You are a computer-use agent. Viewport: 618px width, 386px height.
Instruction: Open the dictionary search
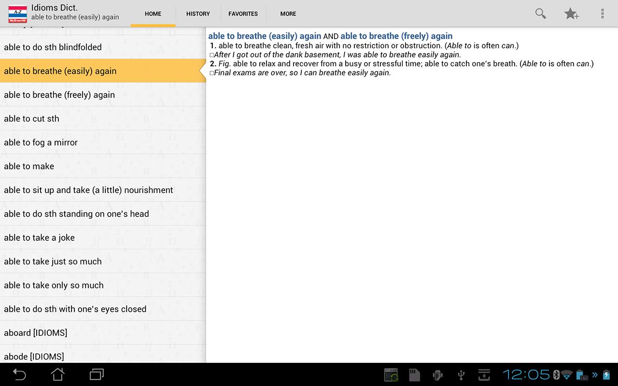540,14
